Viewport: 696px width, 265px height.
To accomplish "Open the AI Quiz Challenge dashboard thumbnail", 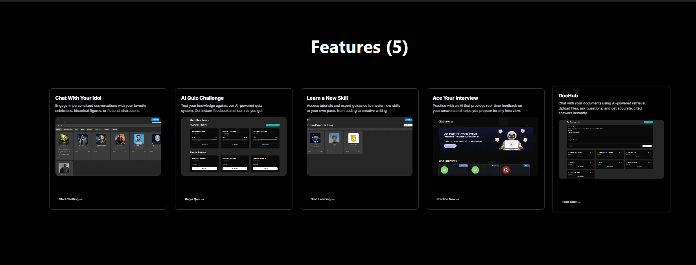I will coord(234,146).
